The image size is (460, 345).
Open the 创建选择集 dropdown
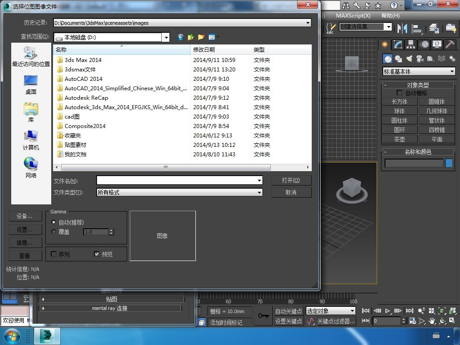click(389, 27)
